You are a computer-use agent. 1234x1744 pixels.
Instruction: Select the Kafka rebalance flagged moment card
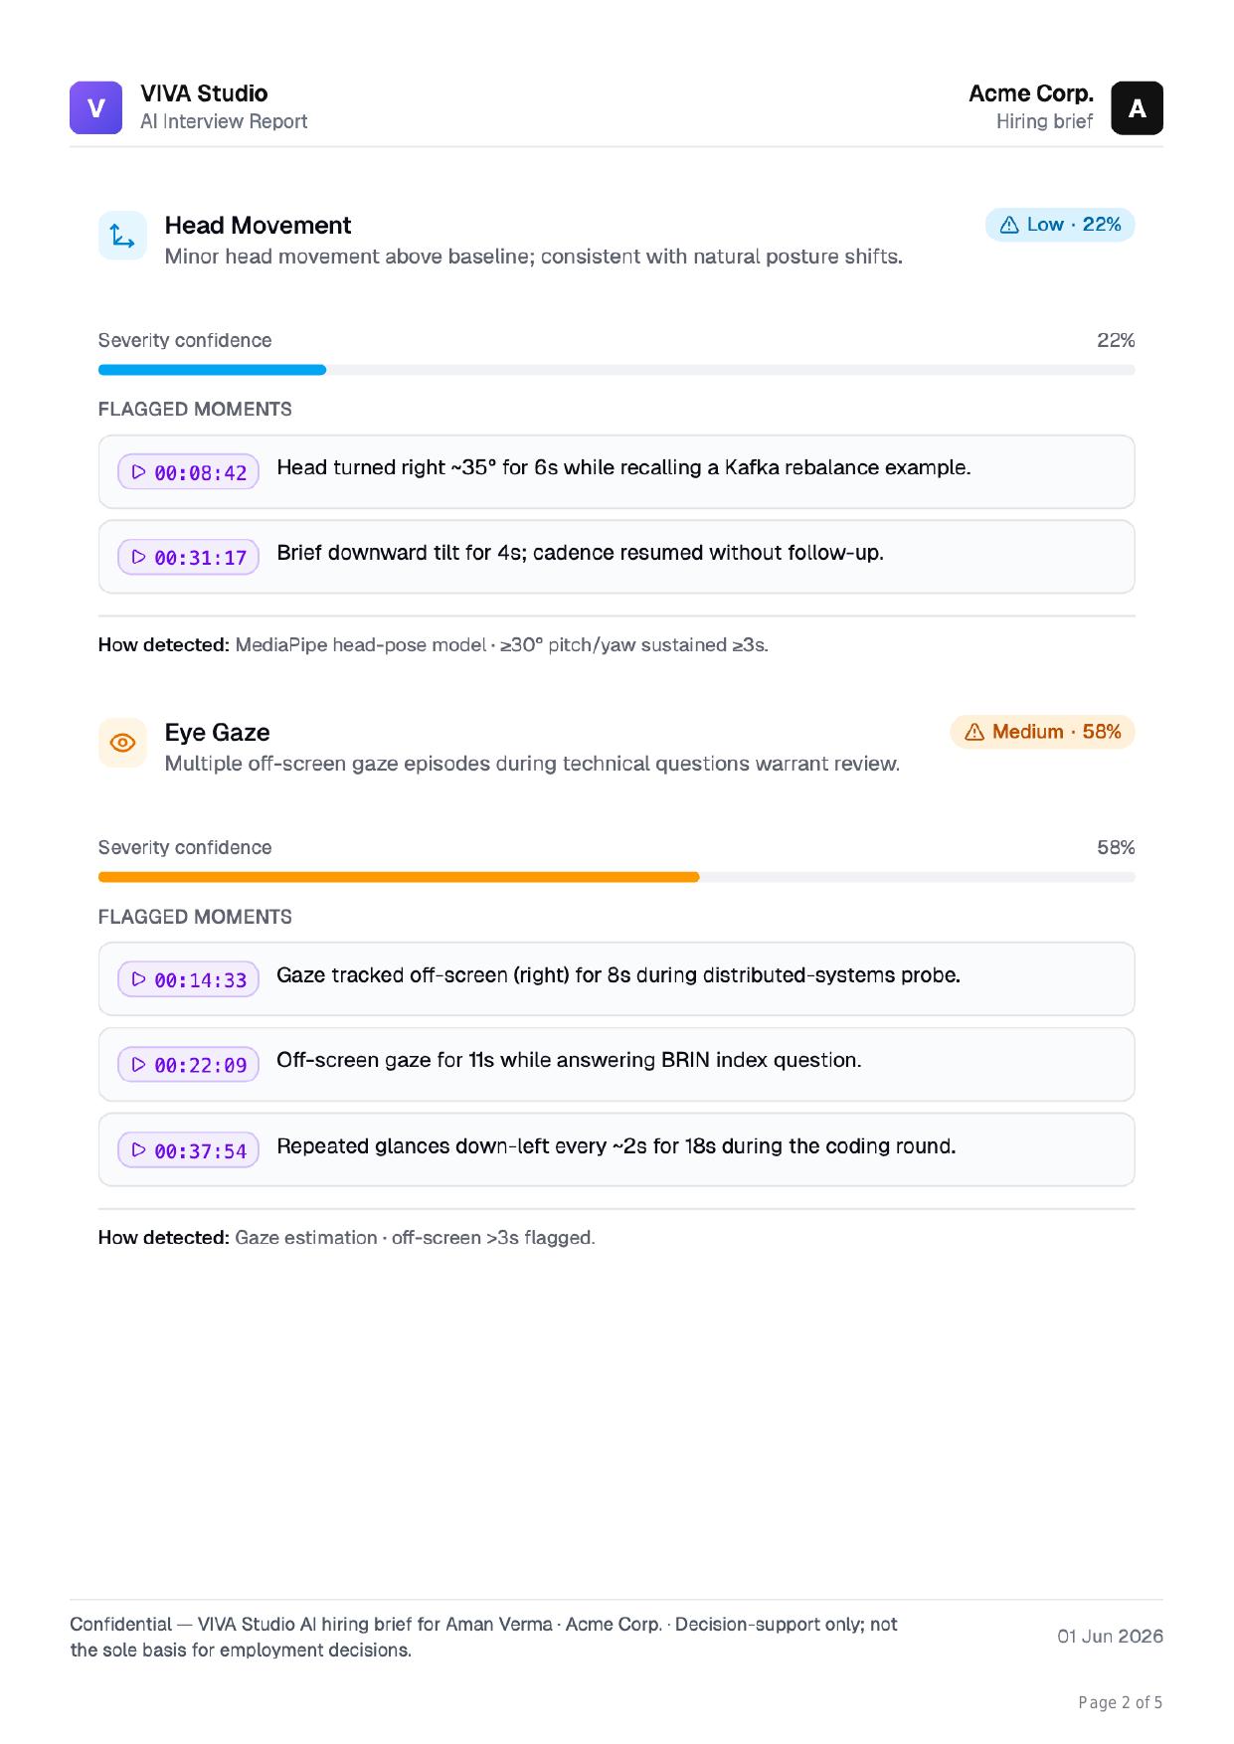pos(617,471)
